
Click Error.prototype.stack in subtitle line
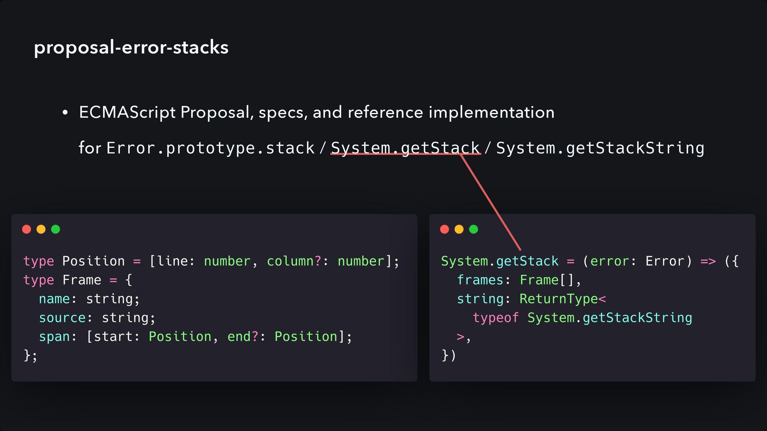click(211, 148)
